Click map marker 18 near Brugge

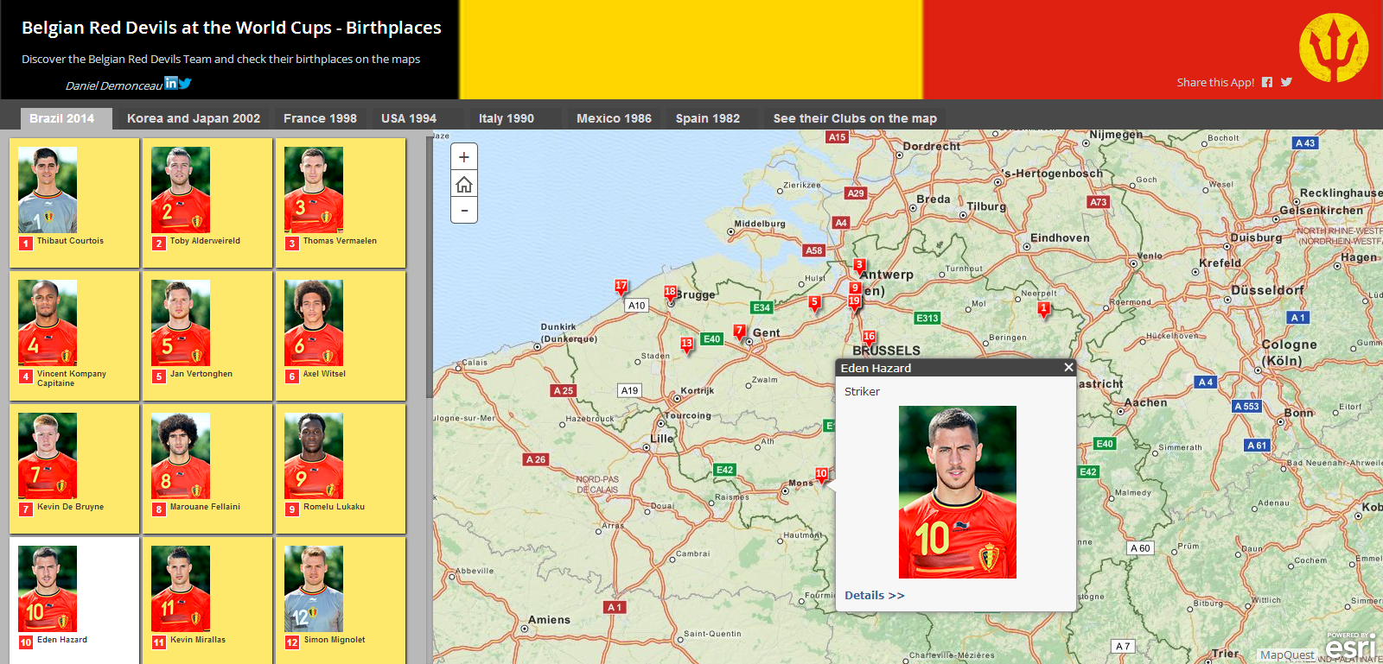[670, 293]
